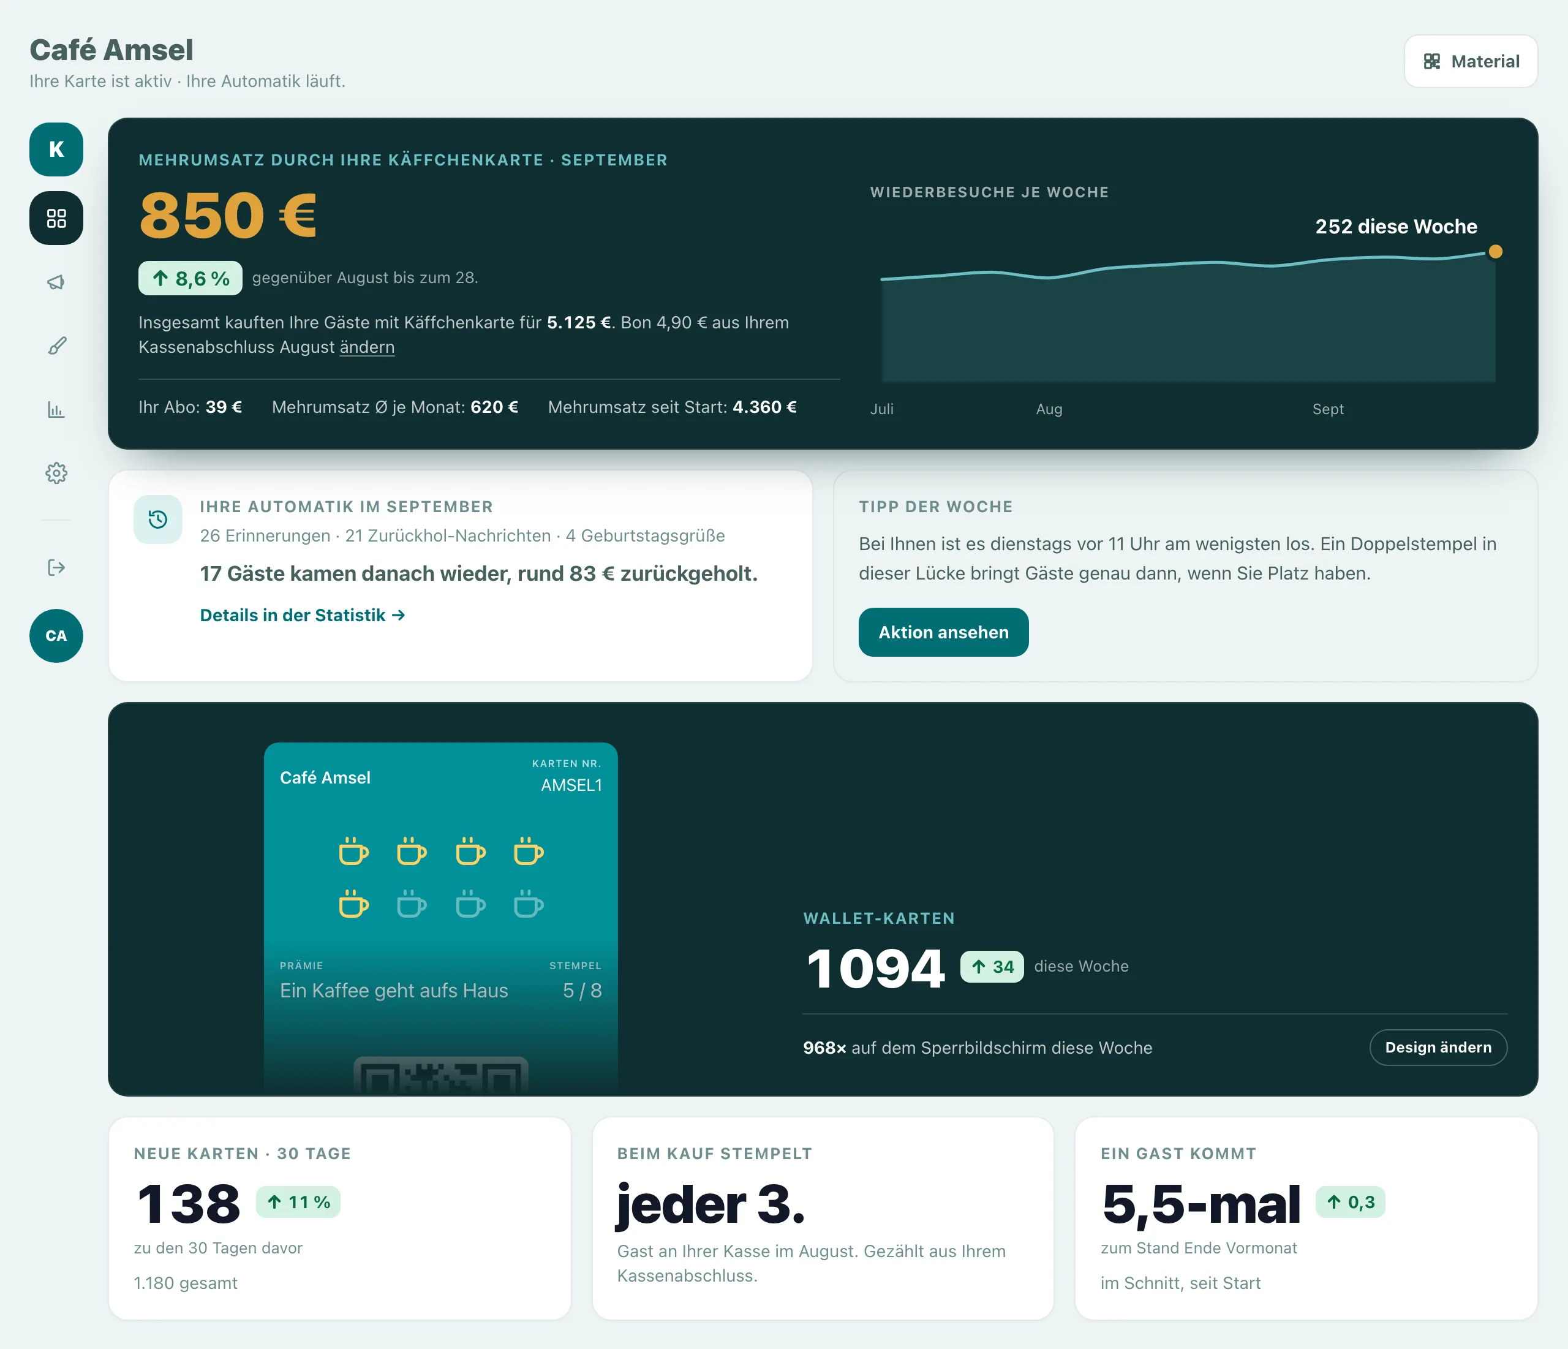
Task: Click the '5,5-mal' stat value
Action: click(x=1201, y=1204)
